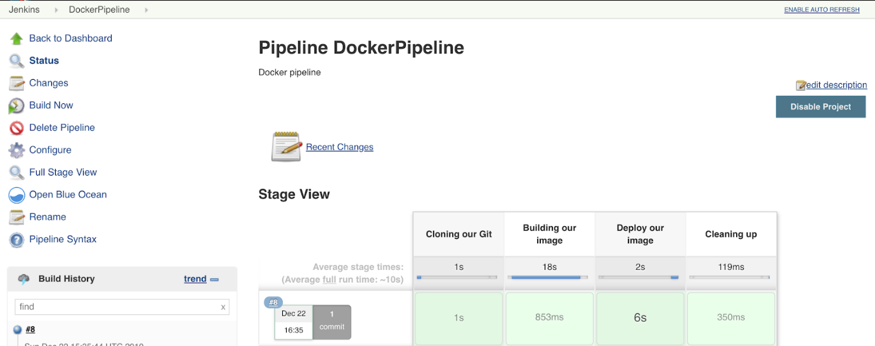Open Pipeline Syntax link

(63, 239)
